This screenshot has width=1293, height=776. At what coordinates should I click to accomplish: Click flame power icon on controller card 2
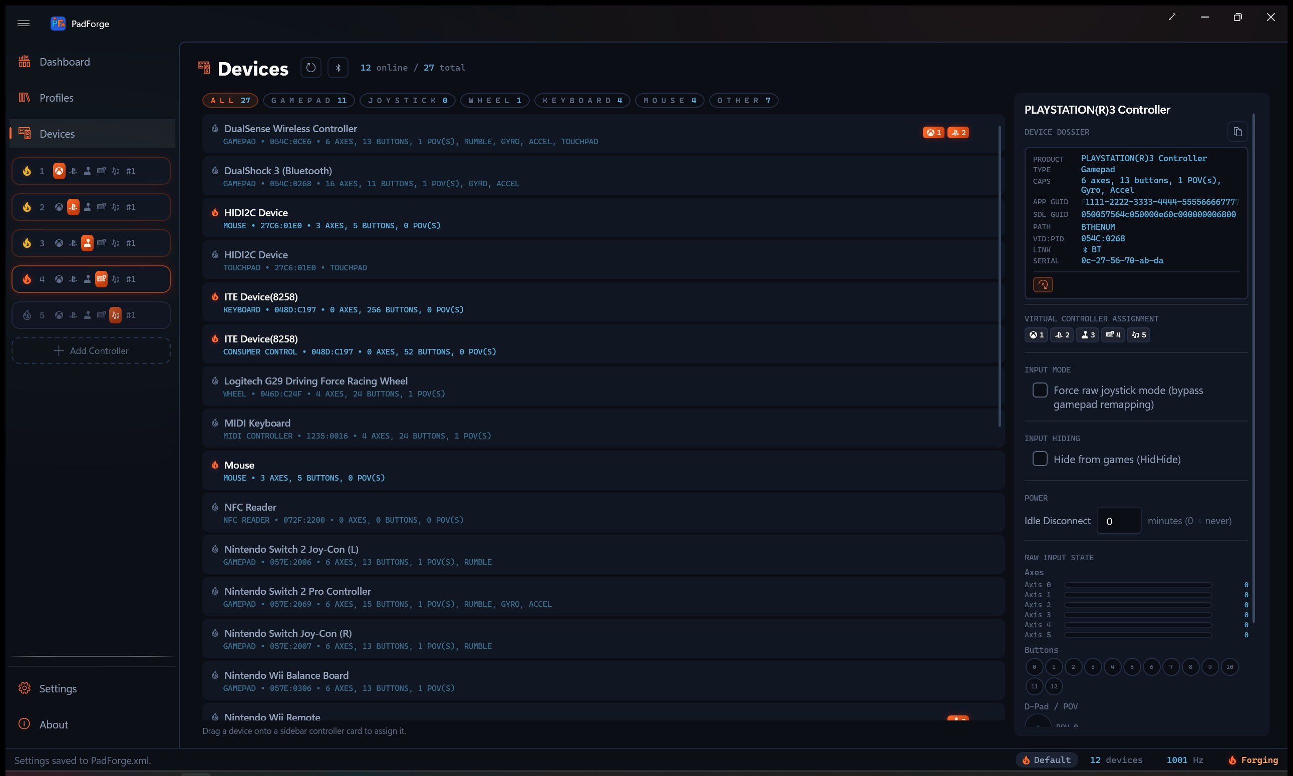[x=27, y=207]
